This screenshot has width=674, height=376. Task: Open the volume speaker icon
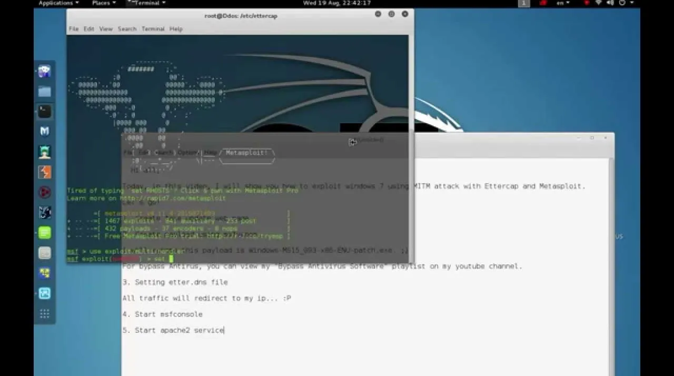(611, 3)
